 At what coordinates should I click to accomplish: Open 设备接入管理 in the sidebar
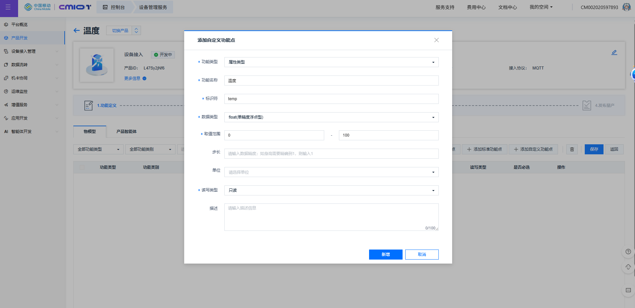(23, 51)
